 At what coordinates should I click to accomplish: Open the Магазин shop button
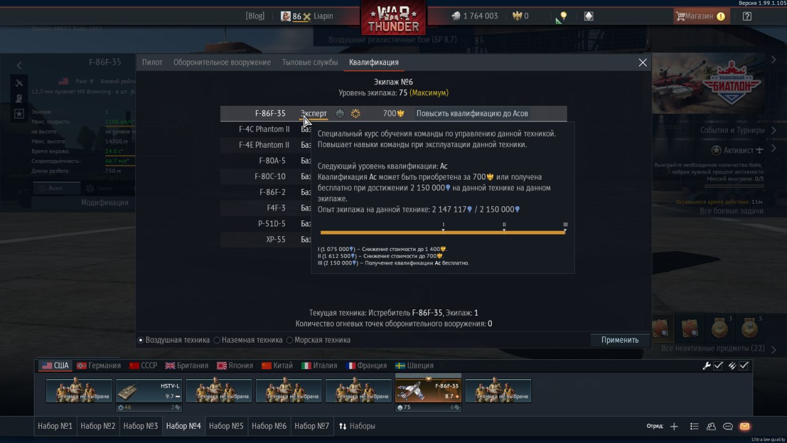701,16
